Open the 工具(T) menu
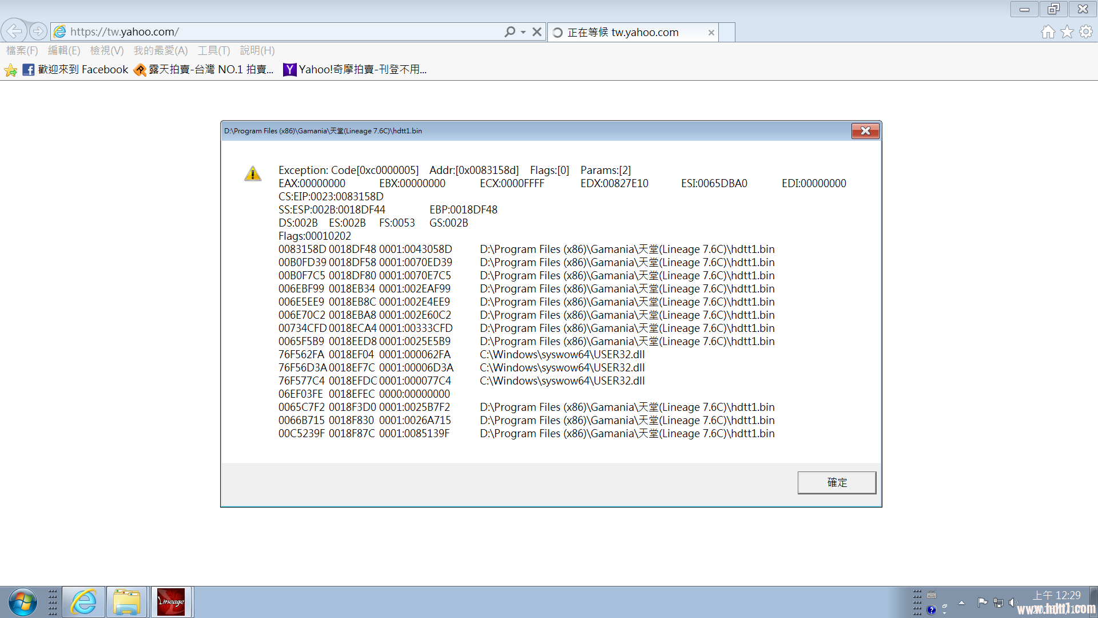Screen dimensions: 1098x618 (x=214, y=50)
